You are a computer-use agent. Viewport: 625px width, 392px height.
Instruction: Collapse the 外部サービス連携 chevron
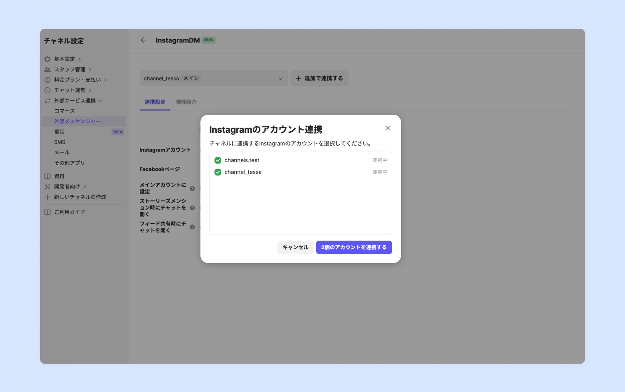pos(101,101)
